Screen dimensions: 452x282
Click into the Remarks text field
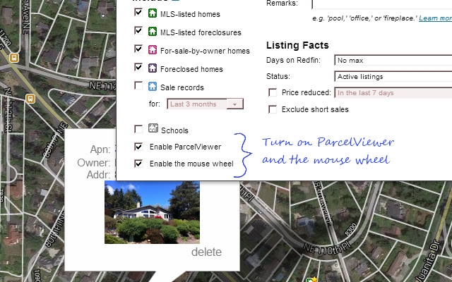pos(382,4)
